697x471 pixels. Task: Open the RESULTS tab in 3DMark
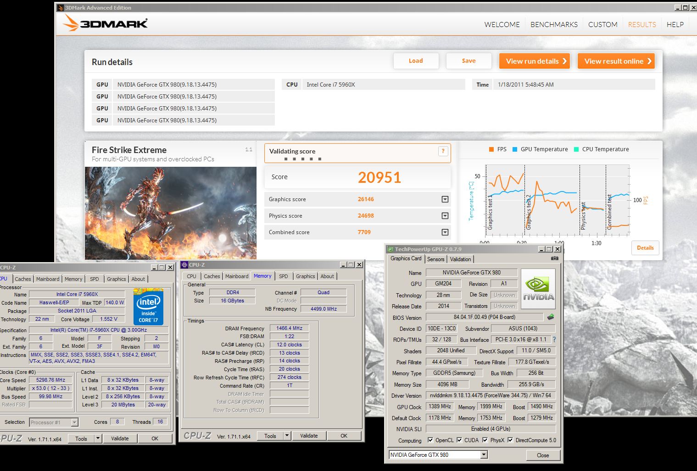tap(642, 24)
